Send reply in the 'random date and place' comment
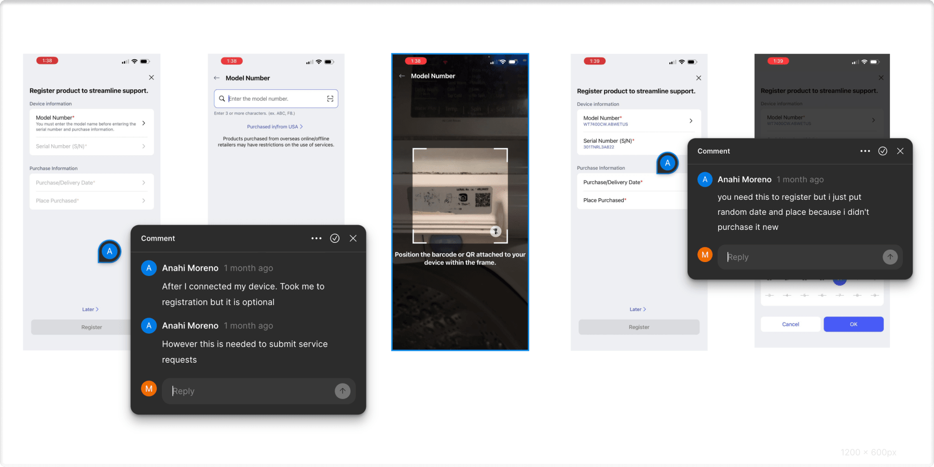The height and width of the screenshot is (467, 934). (890, 257)
